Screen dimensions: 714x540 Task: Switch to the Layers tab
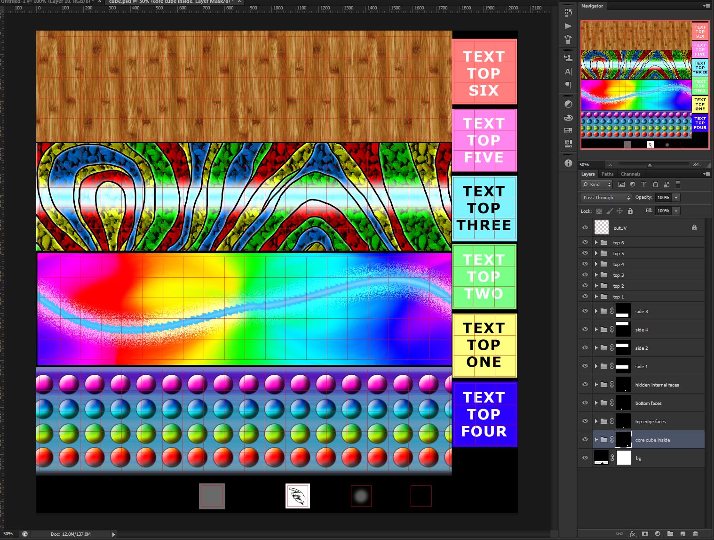(588, 174)
